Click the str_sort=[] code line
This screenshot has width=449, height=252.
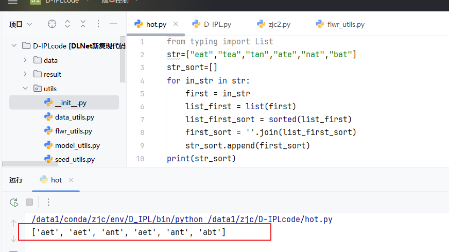192,68
